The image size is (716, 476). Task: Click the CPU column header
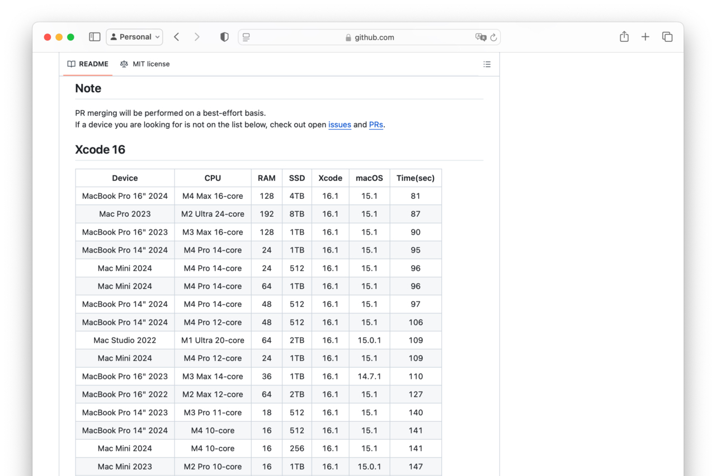pyautogui.click(x=213, y=178)
